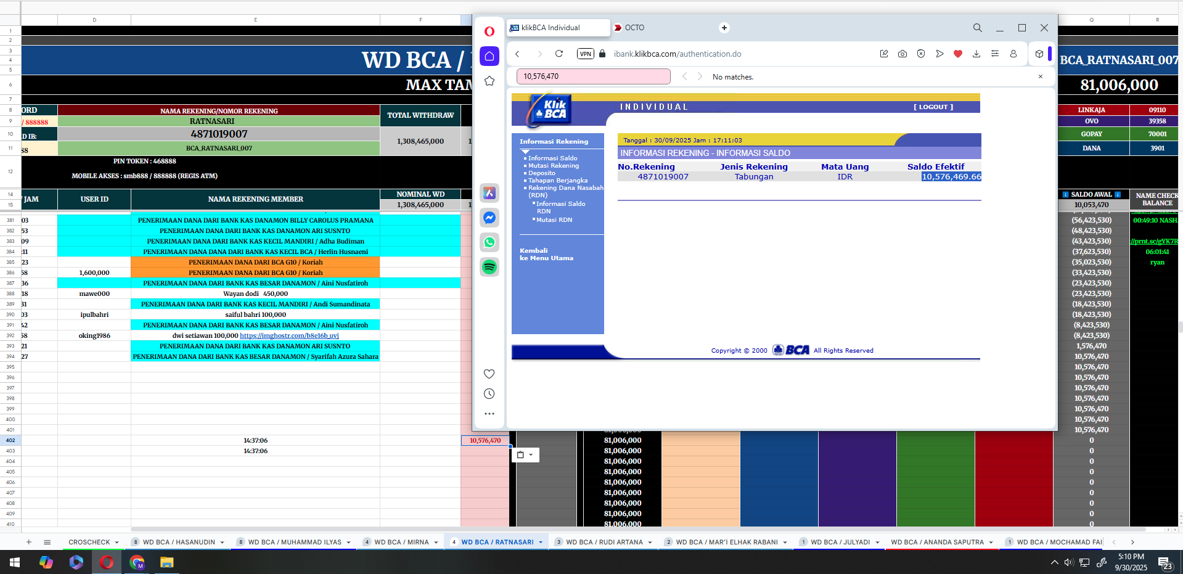The image size is (1183, 574).
Task: Open the imghostr.com link in row 392
Action: [x=289, y=335]
